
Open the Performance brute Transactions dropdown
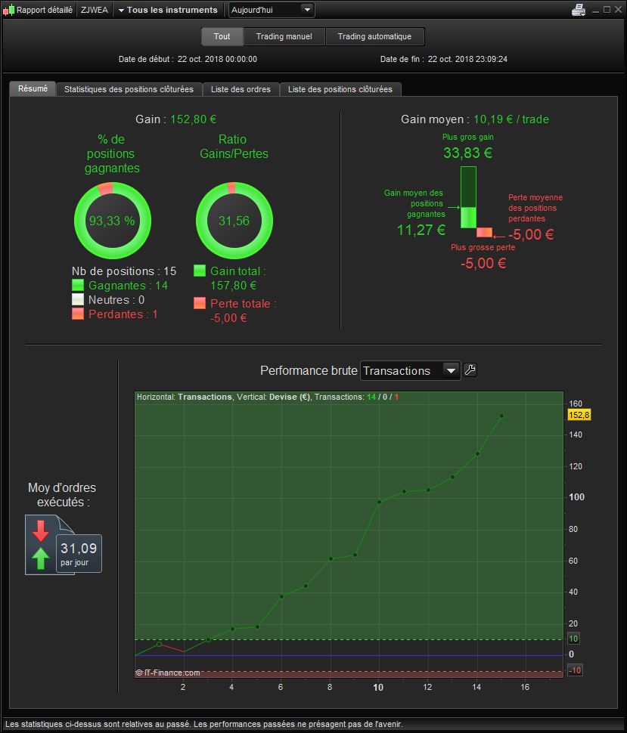[x=410, y=370]
